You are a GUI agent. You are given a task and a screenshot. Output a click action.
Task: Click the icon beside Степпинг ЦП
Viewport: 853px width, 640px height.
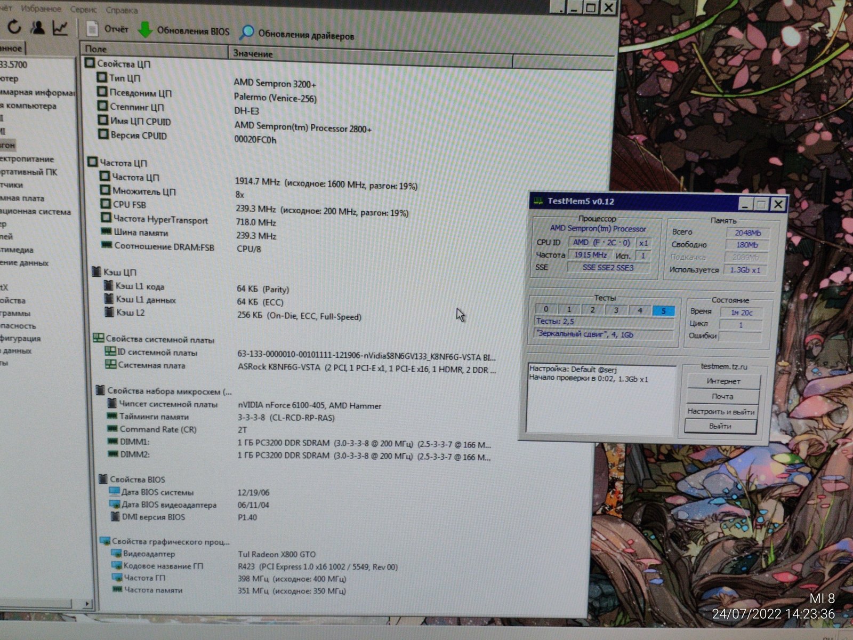click(x=102, y=106)
